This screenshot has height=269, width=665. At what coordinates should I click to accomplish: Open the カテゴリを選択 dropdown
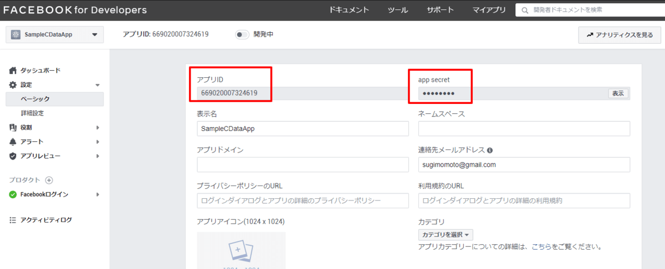tap(446, 235)
